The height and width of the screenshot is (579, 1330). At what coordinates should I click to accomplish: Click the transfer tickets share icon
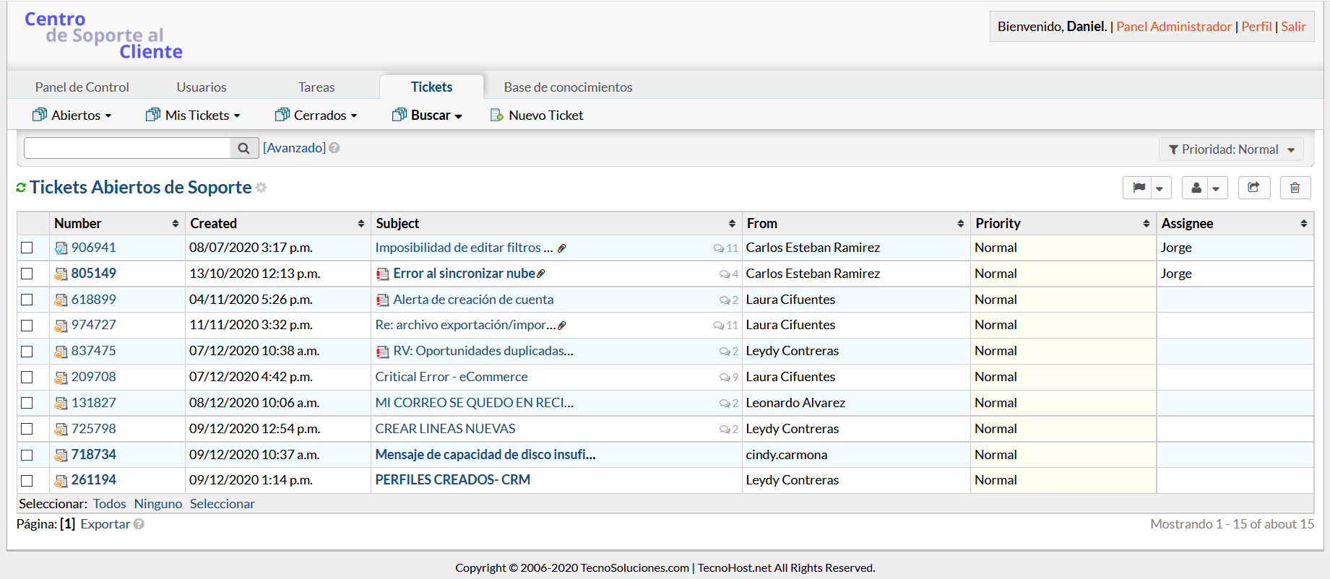click(x=1253, y=188)
